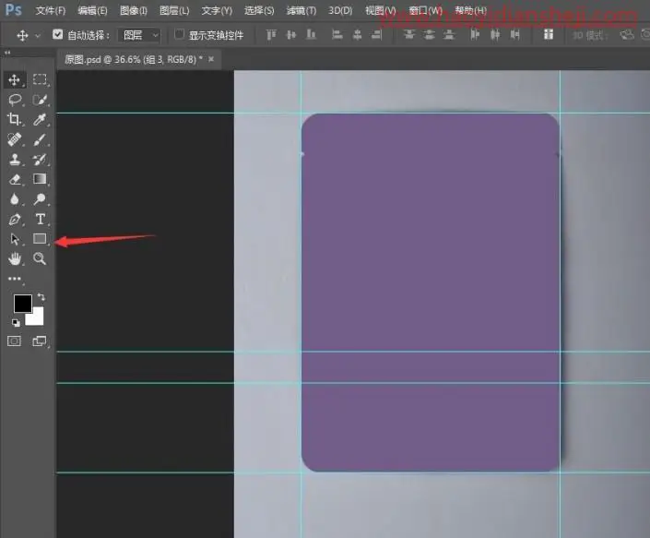Screen dimensions: 650x538
Task: Enable the 显示变换控件 checkbox
Action: click(179, 34)
